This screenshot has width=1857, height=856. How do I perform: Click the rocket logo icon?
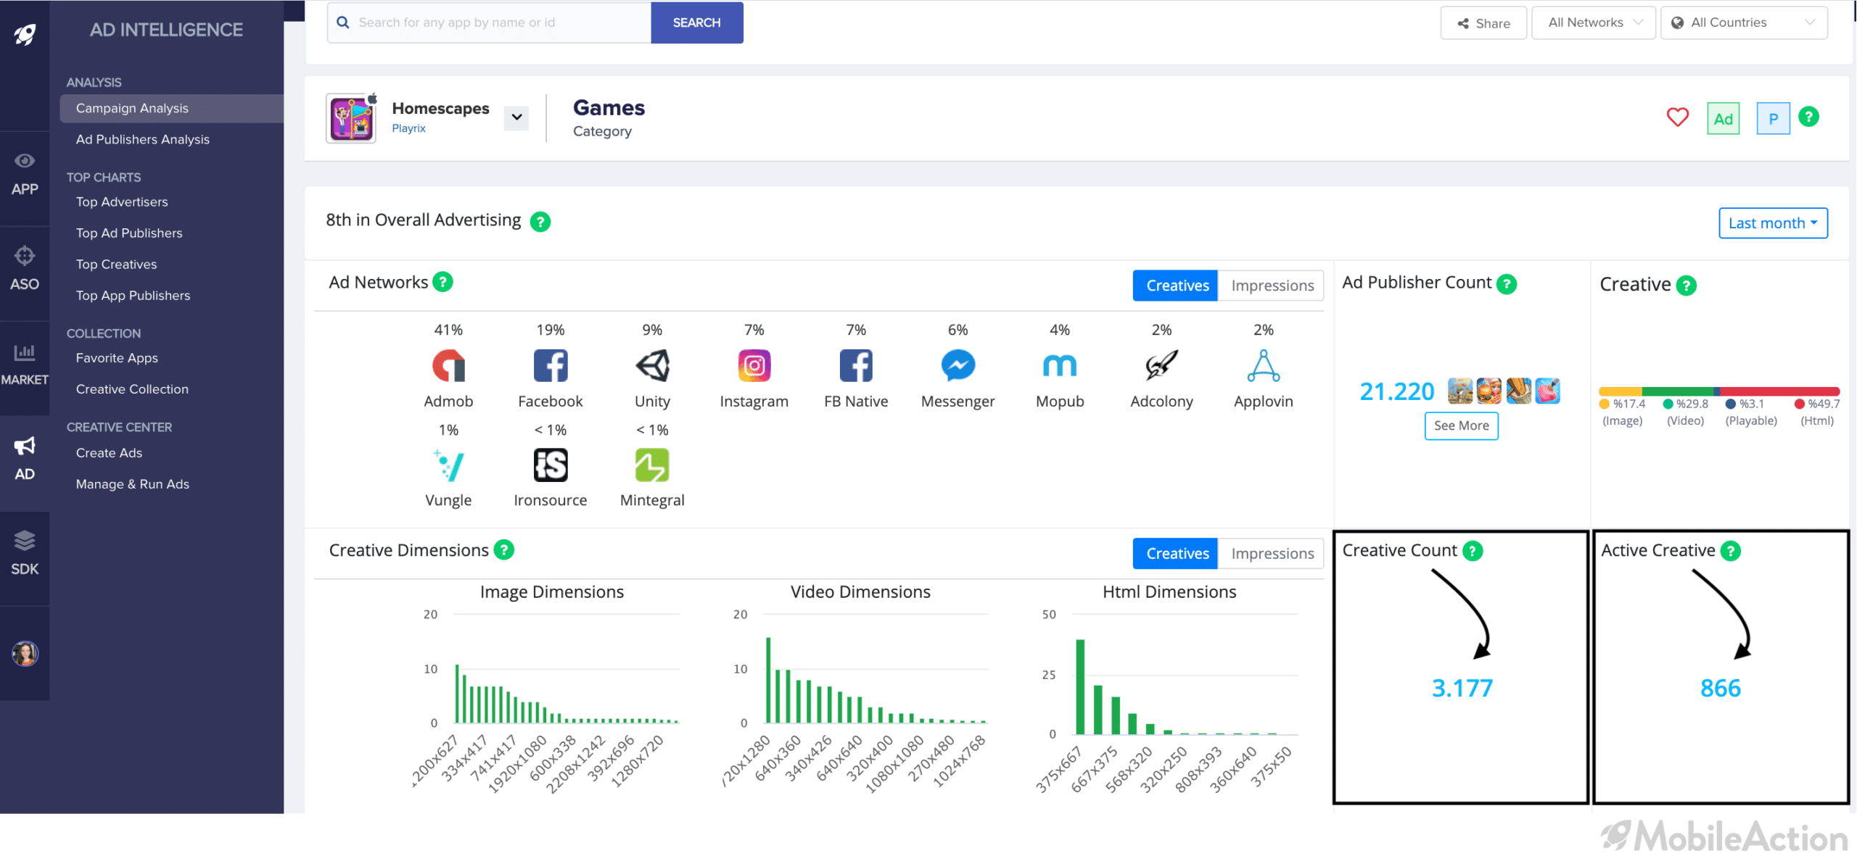(x=25, y=33)
